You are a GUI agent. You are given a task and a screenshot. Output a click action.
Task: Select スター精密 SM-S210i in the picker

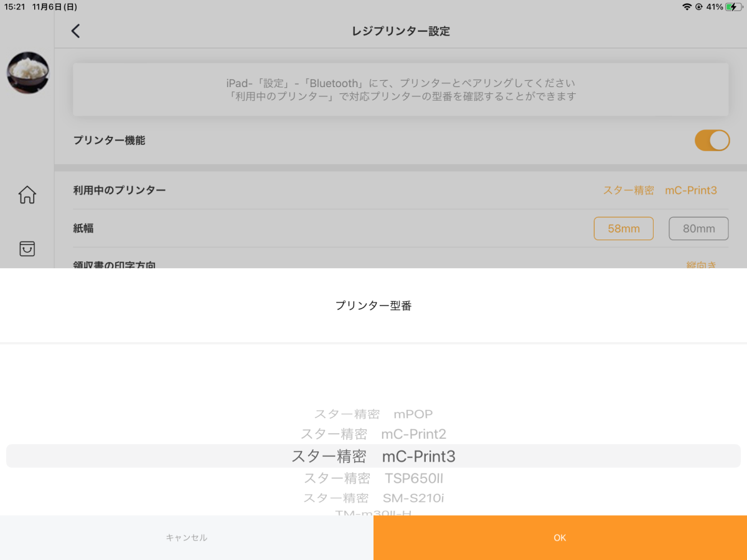point(374,498)
